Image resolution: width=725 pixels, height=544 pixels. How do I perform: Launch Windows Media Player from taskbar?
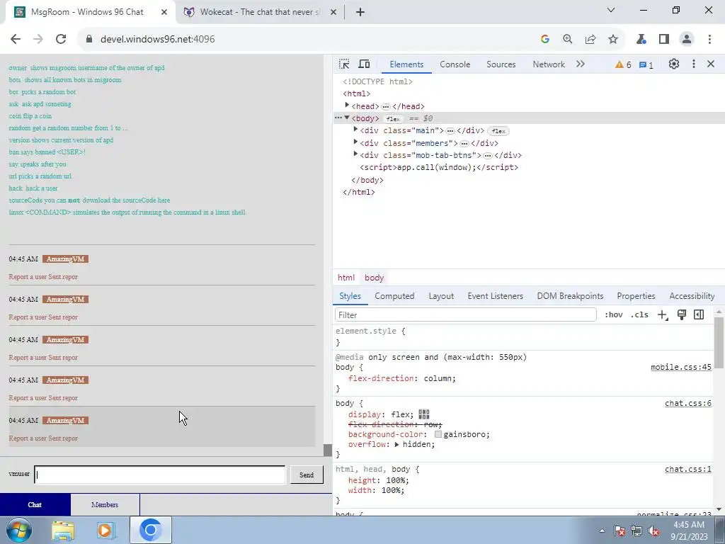(x=105, y=530)
